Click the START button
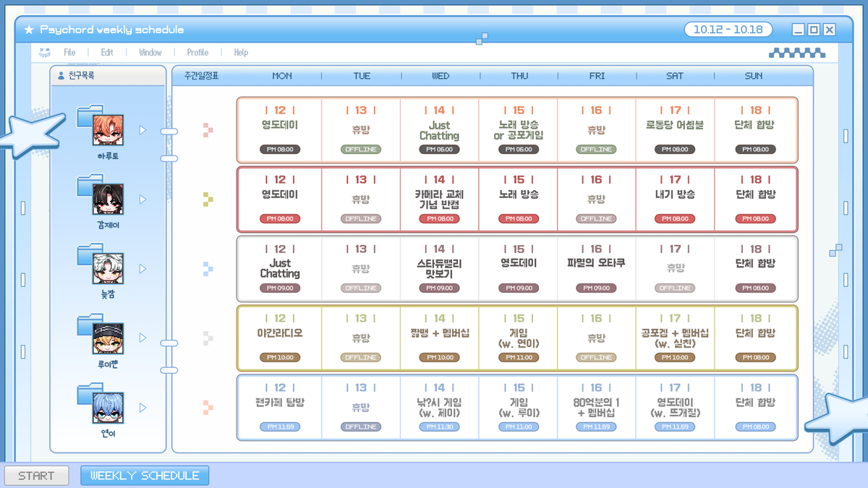 (x=36, y=476)
